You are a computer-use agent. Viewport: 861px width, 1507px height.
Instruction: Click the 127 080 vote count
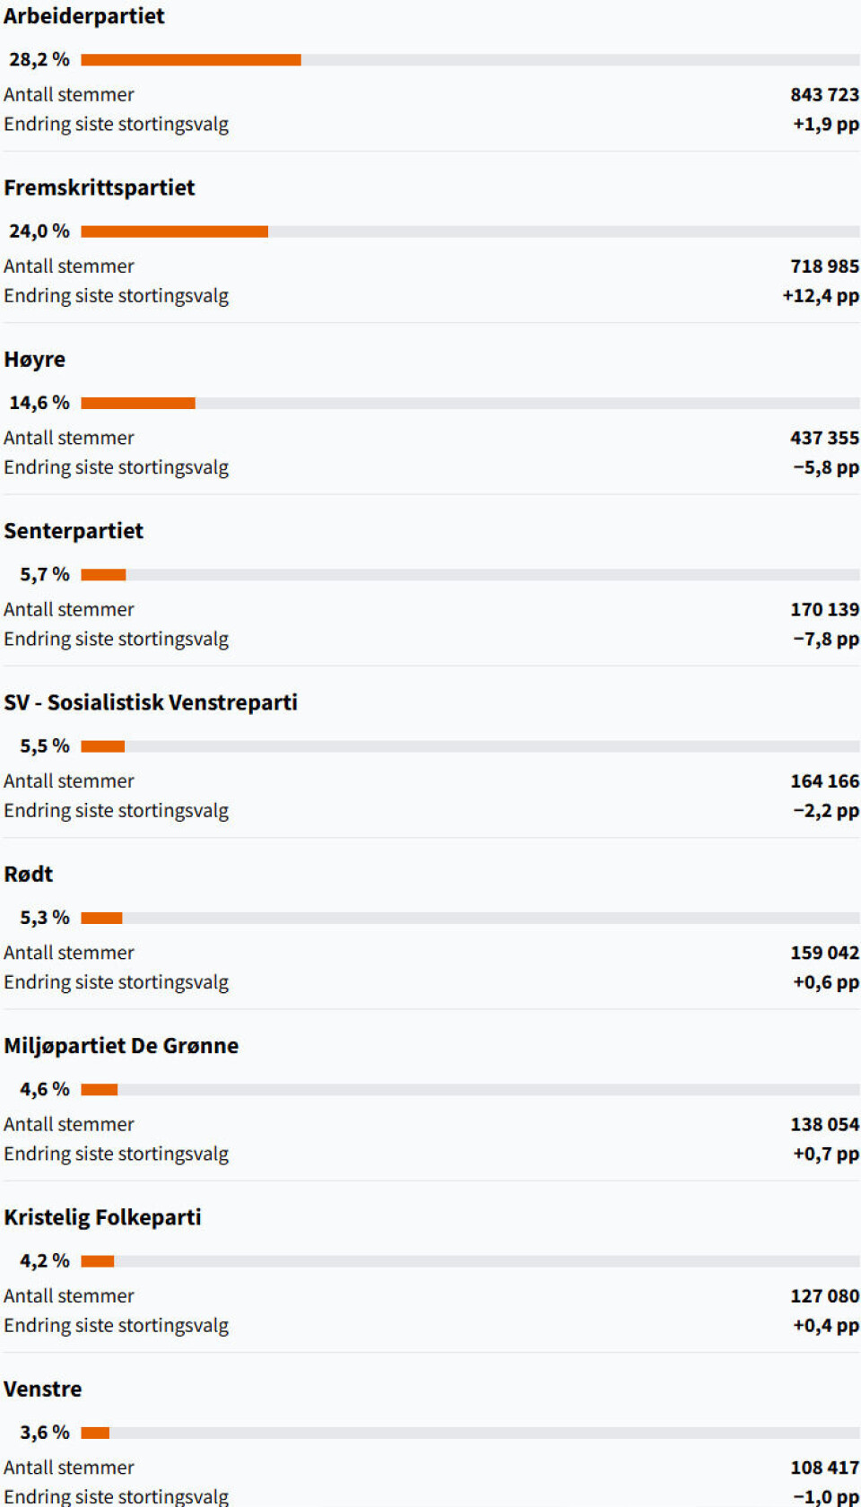(x=824, y=1296)
